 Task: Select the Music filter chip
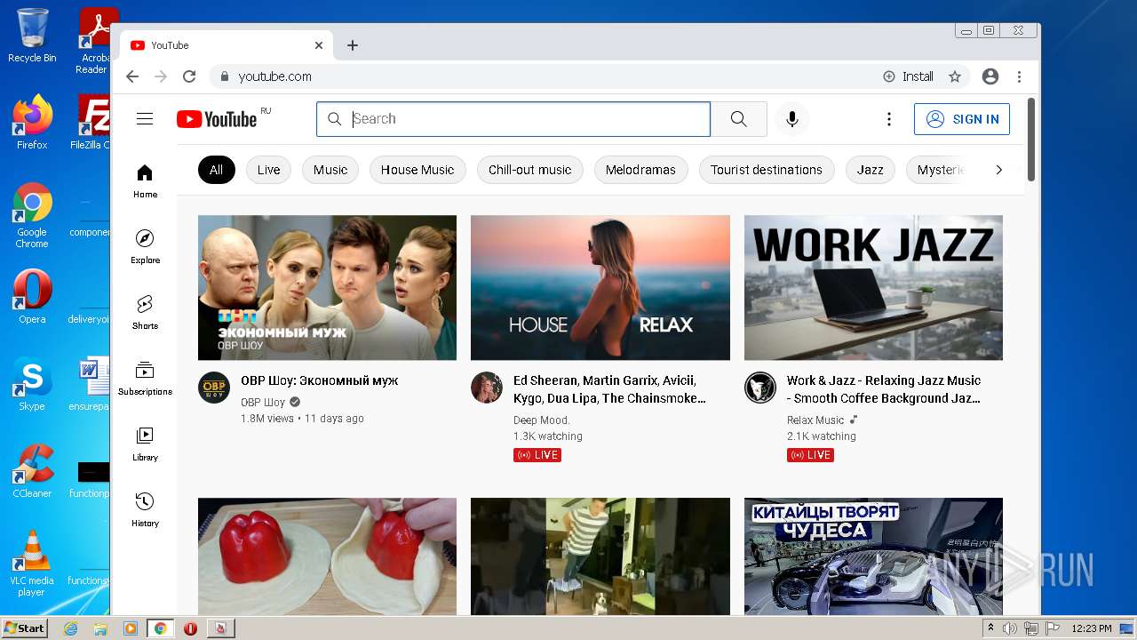coord(330,170)
